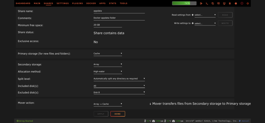
Task: Open the Allocation method High-water dropdown
Action: coord(108,71)
